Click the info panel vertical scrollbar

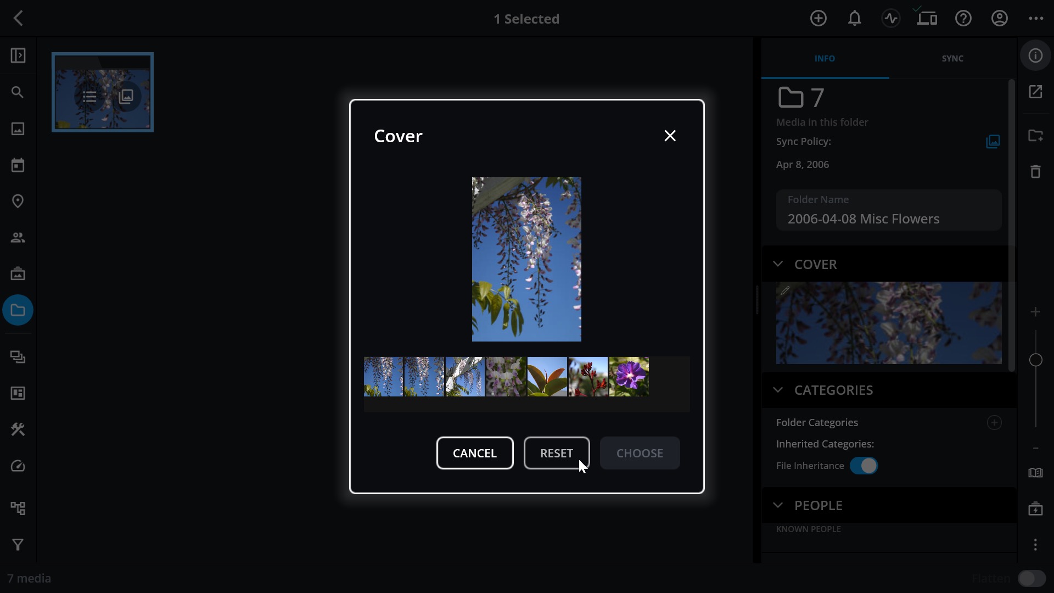1012,225
